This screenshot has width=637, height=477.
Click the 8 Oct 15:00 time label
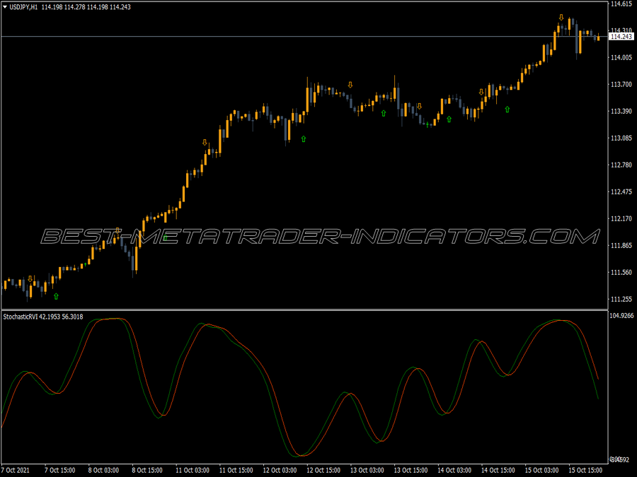tap(147, 471)
